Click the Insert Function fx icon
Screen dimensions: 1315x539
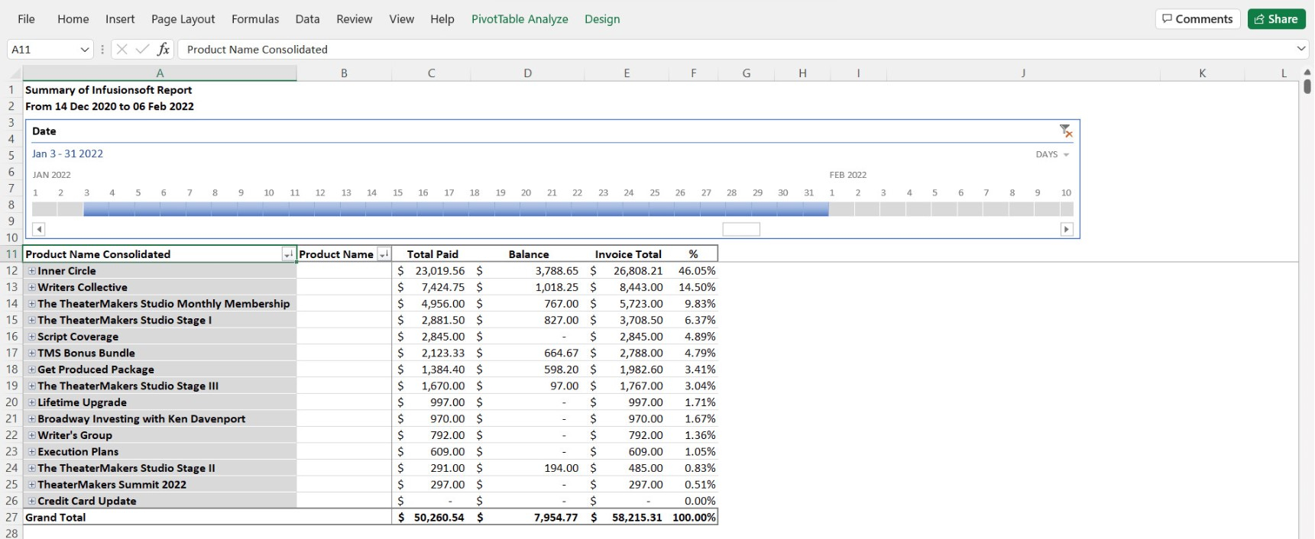pos(163,50)
